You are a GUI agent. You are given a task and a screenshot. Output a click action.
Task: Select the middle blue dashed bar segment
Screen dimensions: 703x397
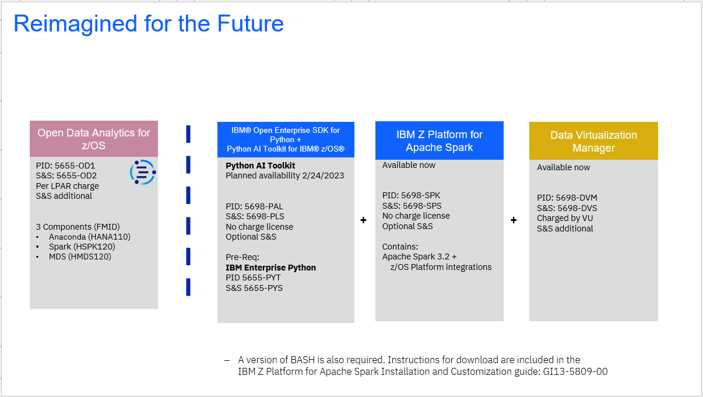pos(188,196)
